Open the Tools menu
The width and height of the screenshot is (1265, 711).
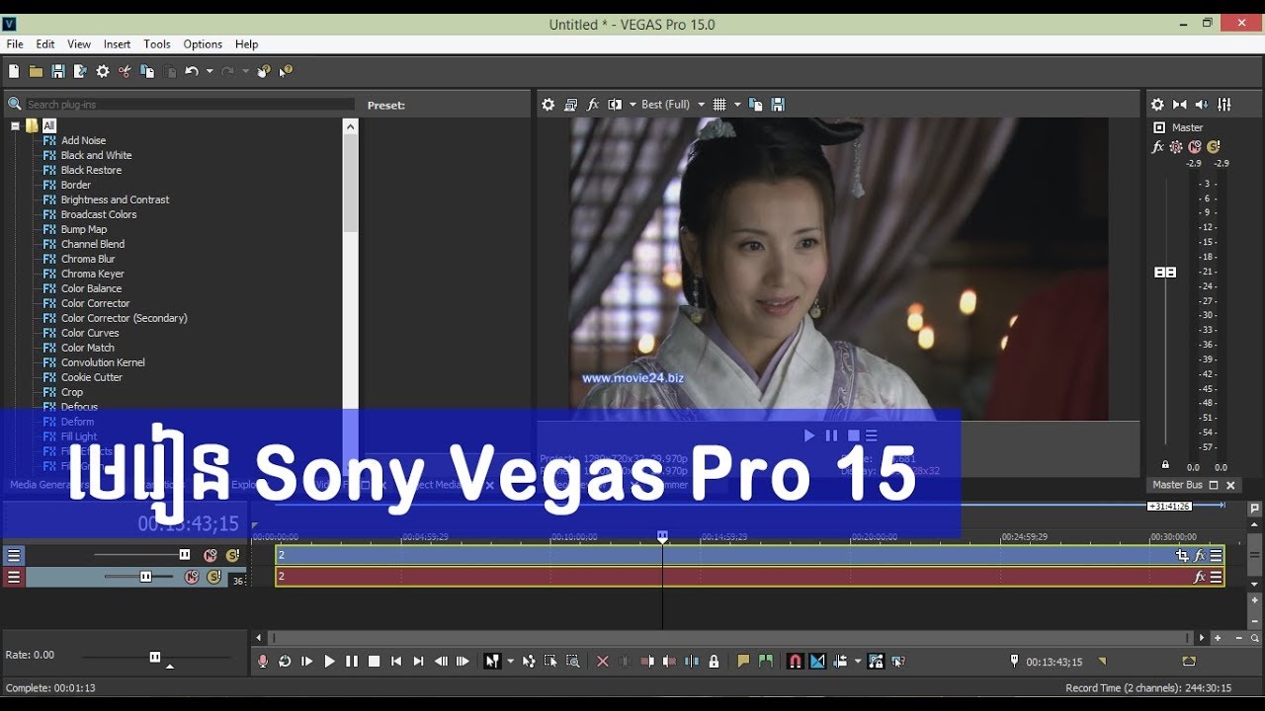click(156, 44)
